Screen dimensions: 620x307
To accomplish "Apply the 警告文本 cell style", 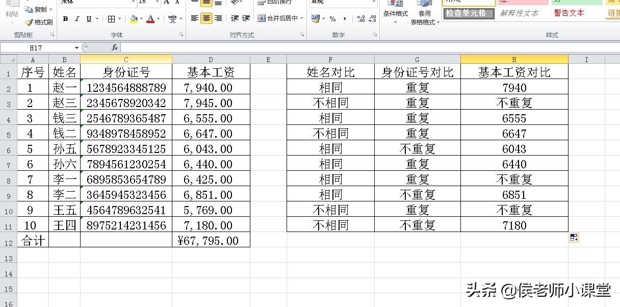I will (x=570, y=13).
